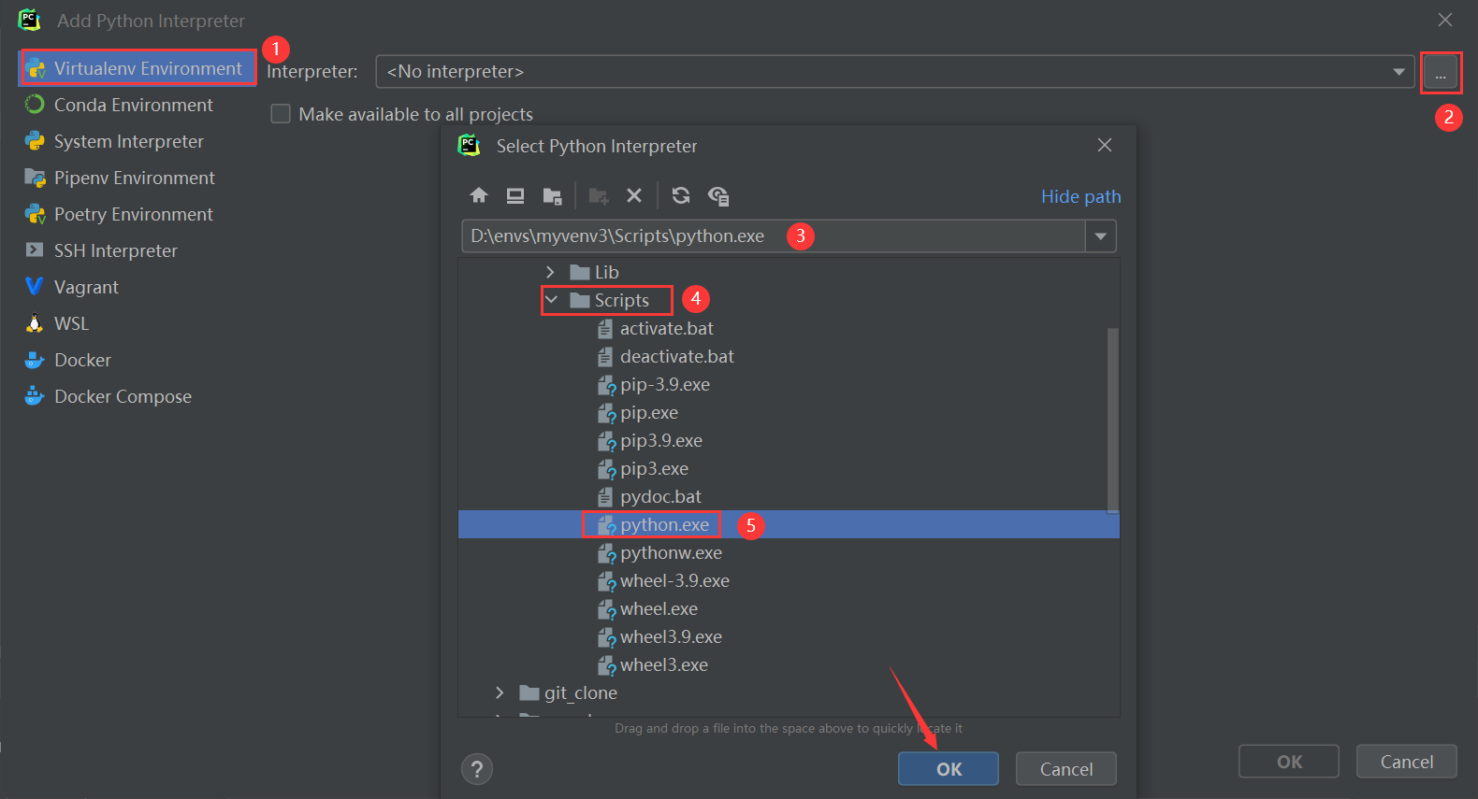Image resolution: width=1478 pixels, height=799 pixels.
Task: Click the WSL penguin icon
Action: click(x=35, y=323)
